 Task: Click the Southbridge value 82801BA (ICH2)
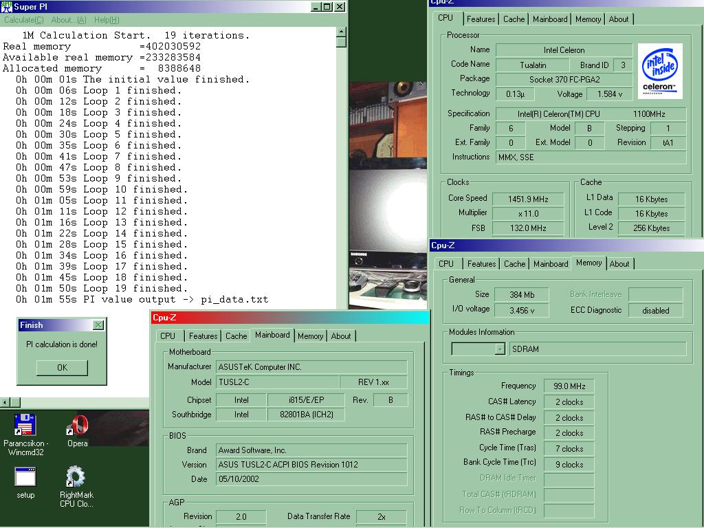click(x=306, y=414)
